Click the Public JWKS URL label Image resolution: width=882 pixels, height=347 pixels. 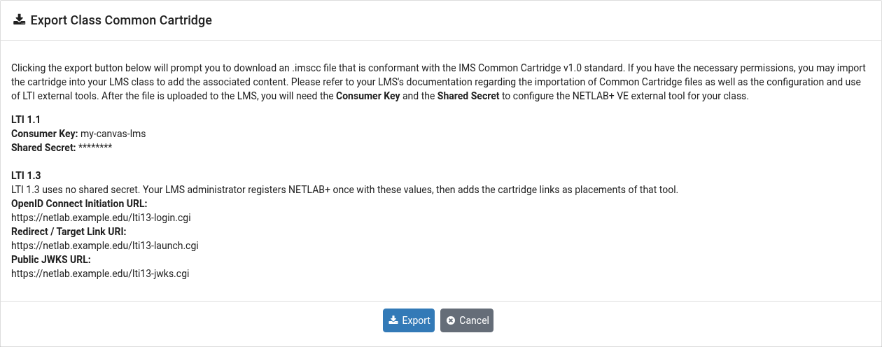tap(51, 260)
